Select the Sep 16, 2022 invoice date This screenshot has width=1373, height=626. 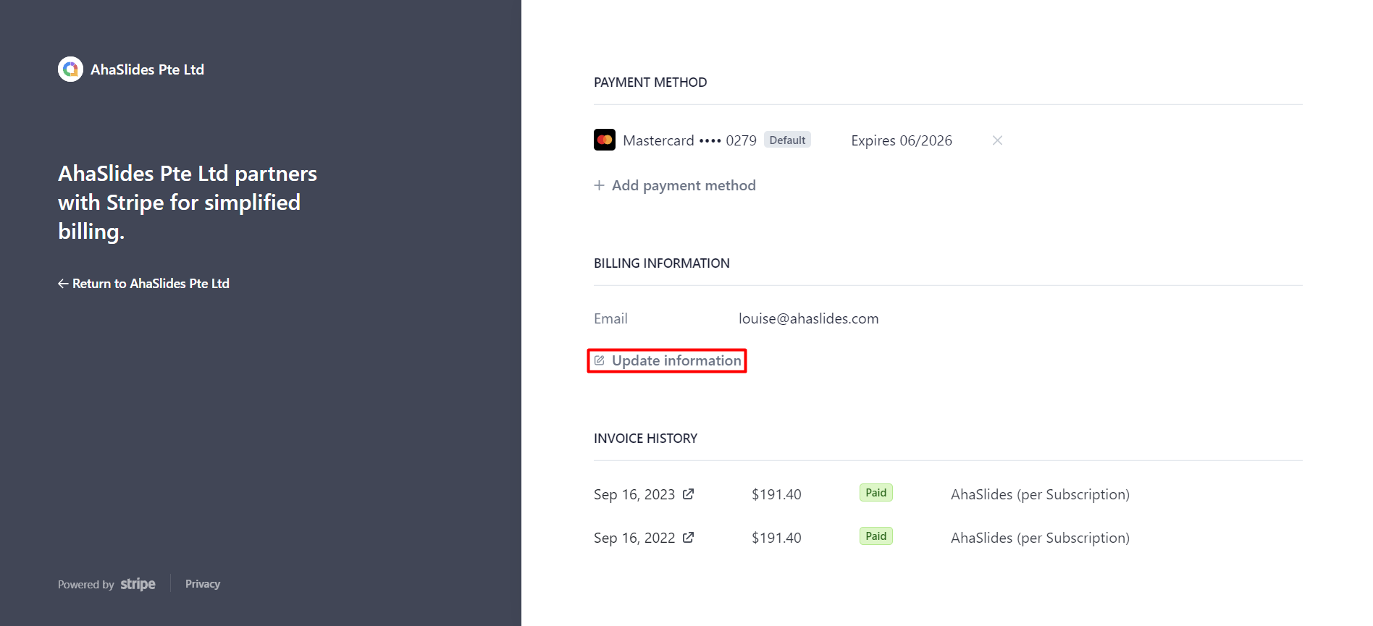[634, 538]
